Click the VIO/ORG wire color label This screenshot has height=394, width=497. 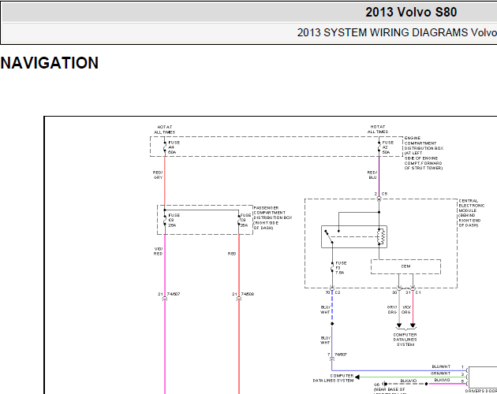click(x=406, y=310)
